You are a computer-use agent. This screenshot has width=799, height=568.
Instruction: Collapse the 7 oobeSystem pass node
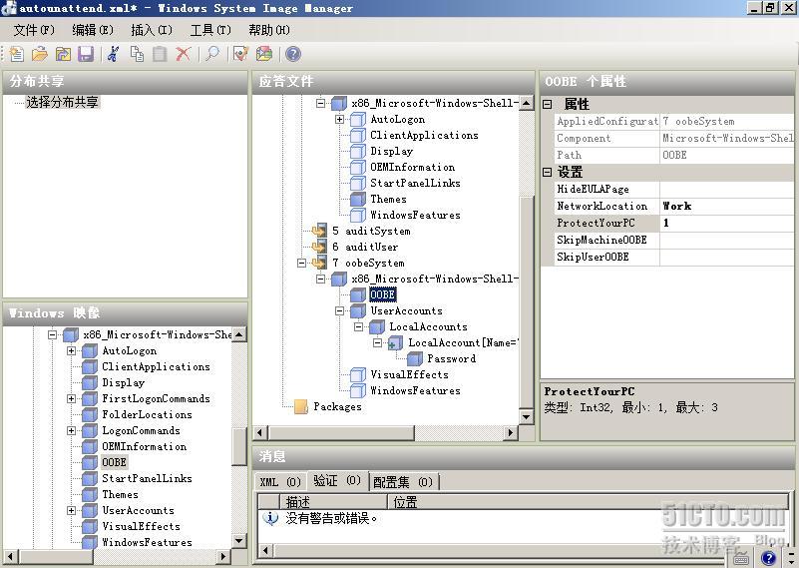coord(301,264)
